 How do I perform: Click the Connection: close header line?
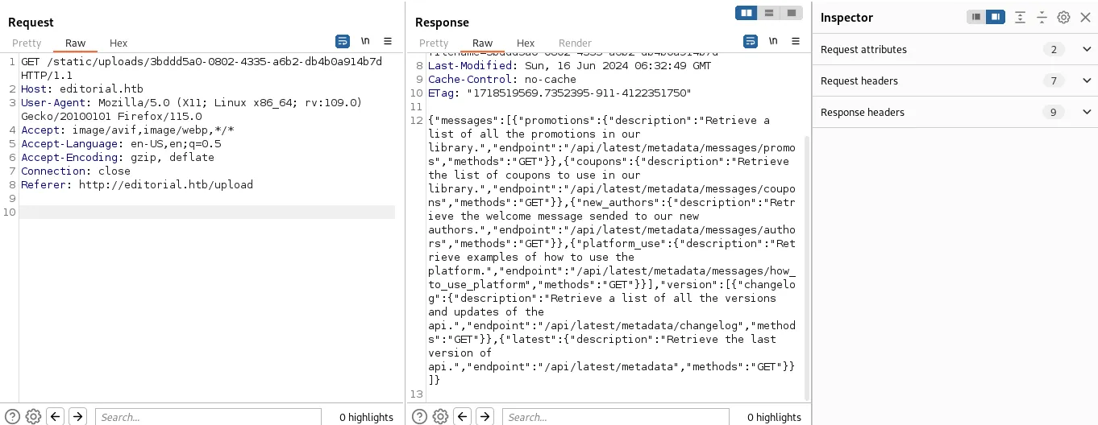(76, 171)
